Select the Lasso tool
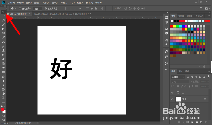 [x=3, y=21]
